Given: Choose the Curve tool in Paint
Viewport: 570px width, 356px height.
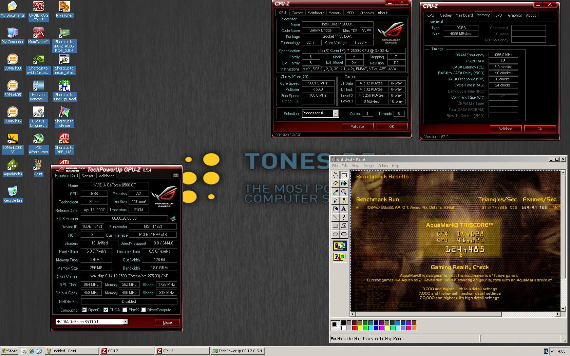Looking at the screenshot, I should tap(344, 217).
